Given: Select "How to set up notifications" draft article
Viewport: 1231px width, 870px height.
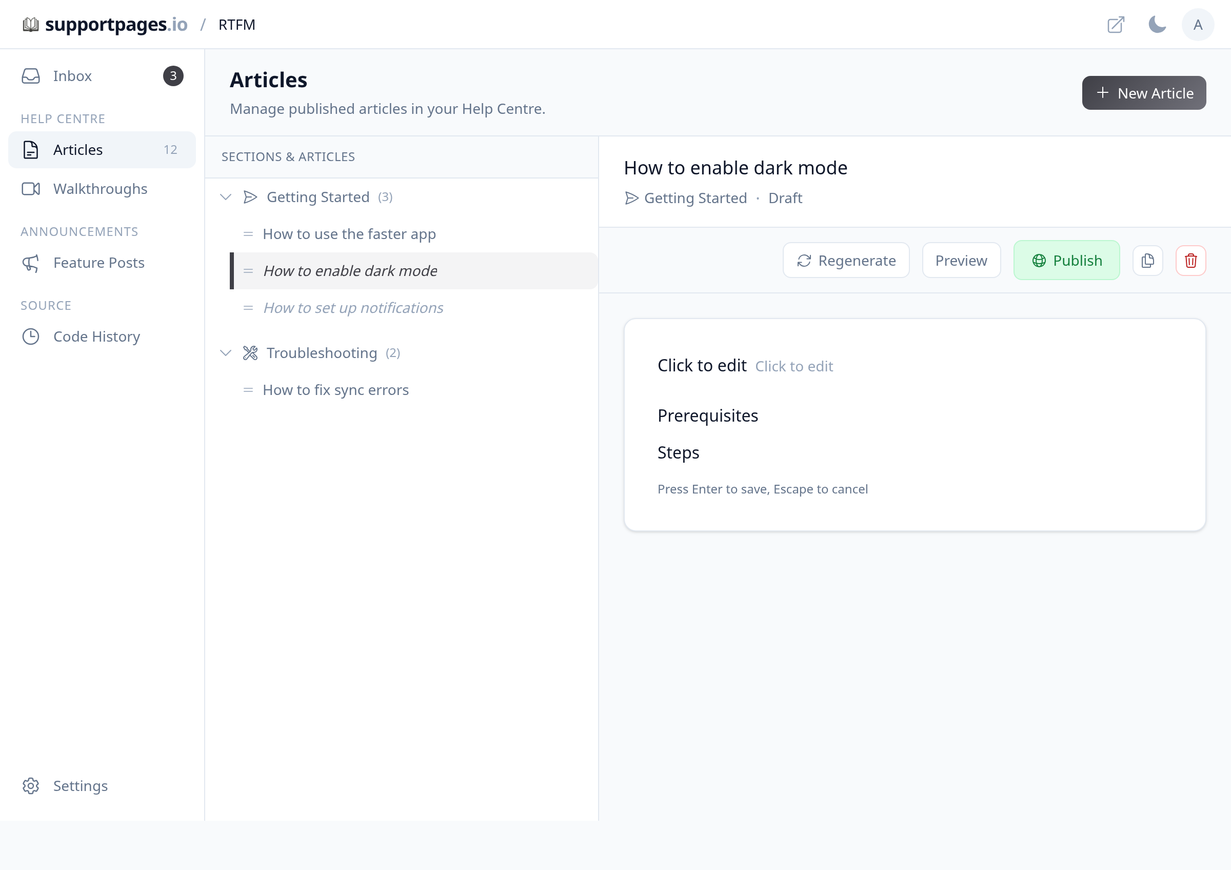Looking at the screenshot, I should [414, 308].
